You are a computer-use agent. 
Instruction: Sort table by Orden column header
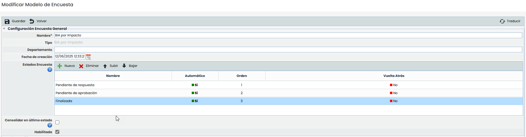click(242, 76)
